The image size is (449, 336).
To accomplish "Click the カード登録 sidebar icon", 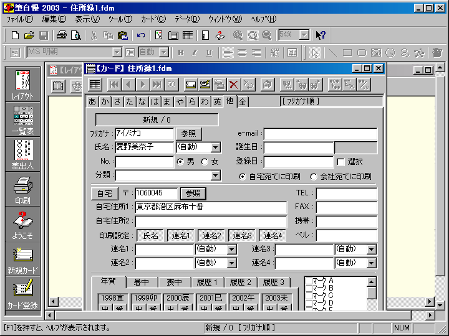I will pyautogui.click(x=22, y=294).
